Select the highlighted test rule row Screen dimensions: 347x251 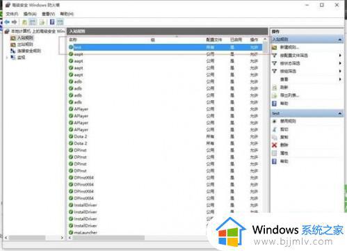[x=166, y=47]
